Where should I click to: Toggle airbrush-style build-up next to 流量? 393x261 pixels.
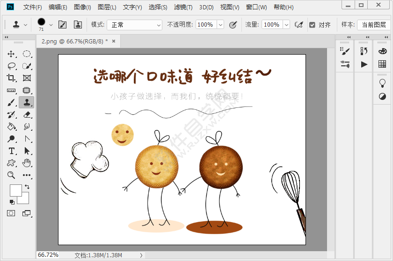298,25
